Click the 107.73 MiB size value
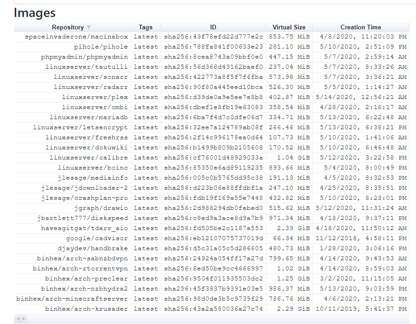This screenshot has width=416, height=324. pos(289,137)
